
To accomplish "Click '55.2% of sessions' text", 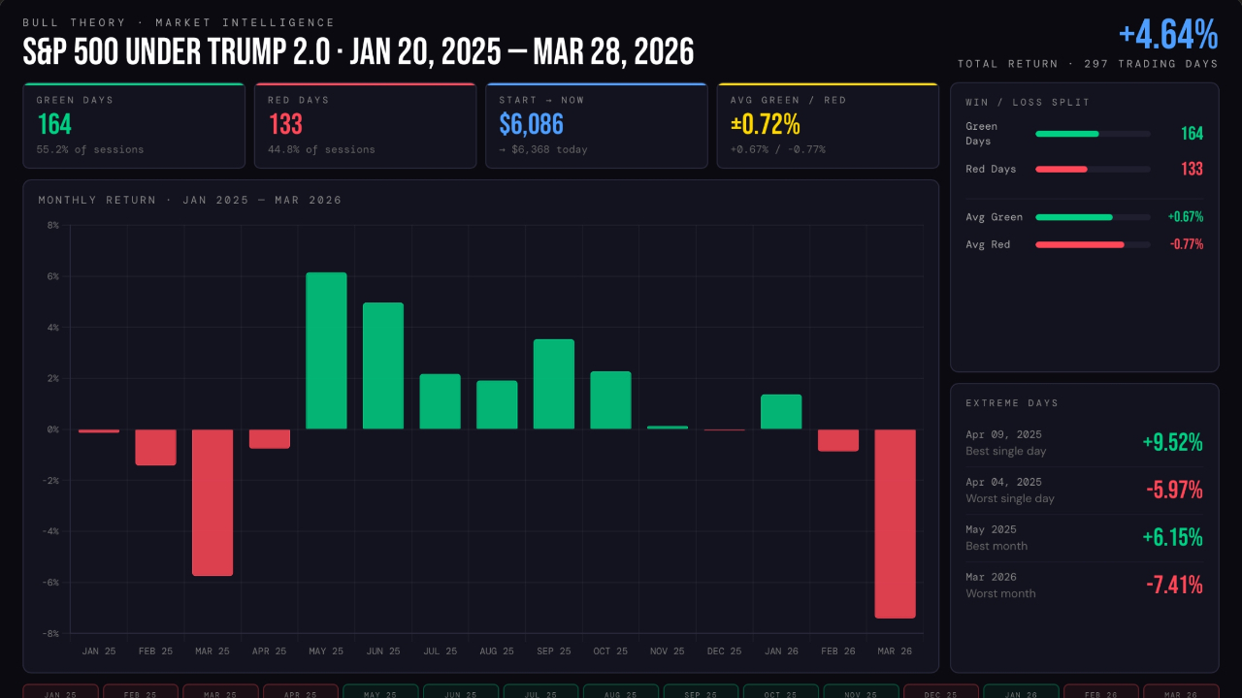I will click(90, 149).
